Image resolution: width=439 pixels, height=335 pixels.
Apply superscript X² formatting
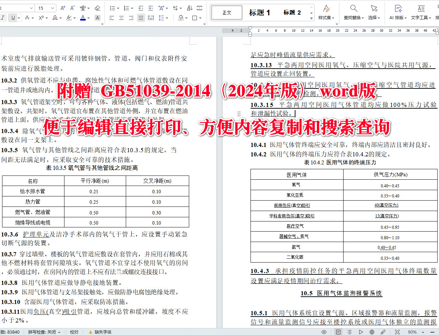41,18
